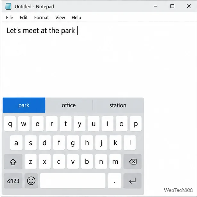Screen dimensions: 197x197
Task: Tap the space bar key
Action: 73,181
